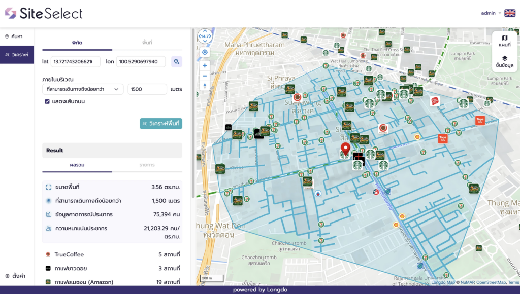Click the ข้อมูลคาดการณ์ประชากร chart icon
The width and height of the screenshot is (520, 294).
tap(48, 214)
